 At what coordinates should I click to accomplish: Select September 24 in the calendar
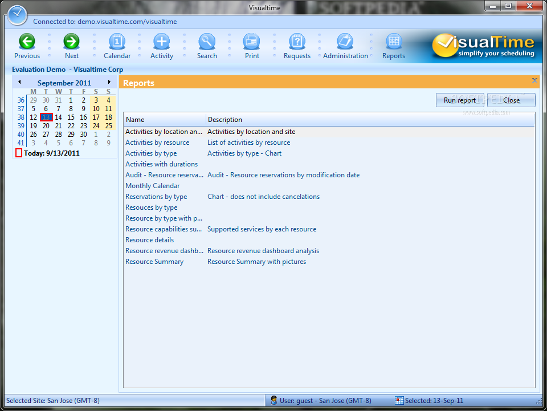click(x=96, y=125)
